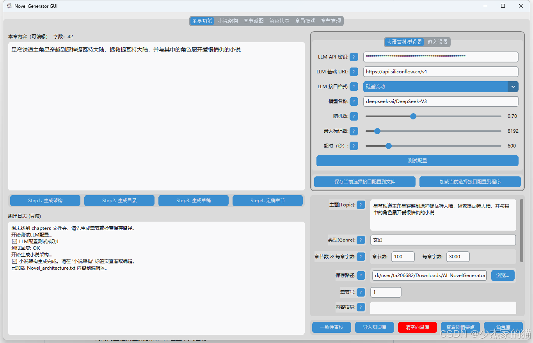Click the help icon beside 超时（秒）
The width and height of the screenshot is (533, 343).
tap(354, 146)
